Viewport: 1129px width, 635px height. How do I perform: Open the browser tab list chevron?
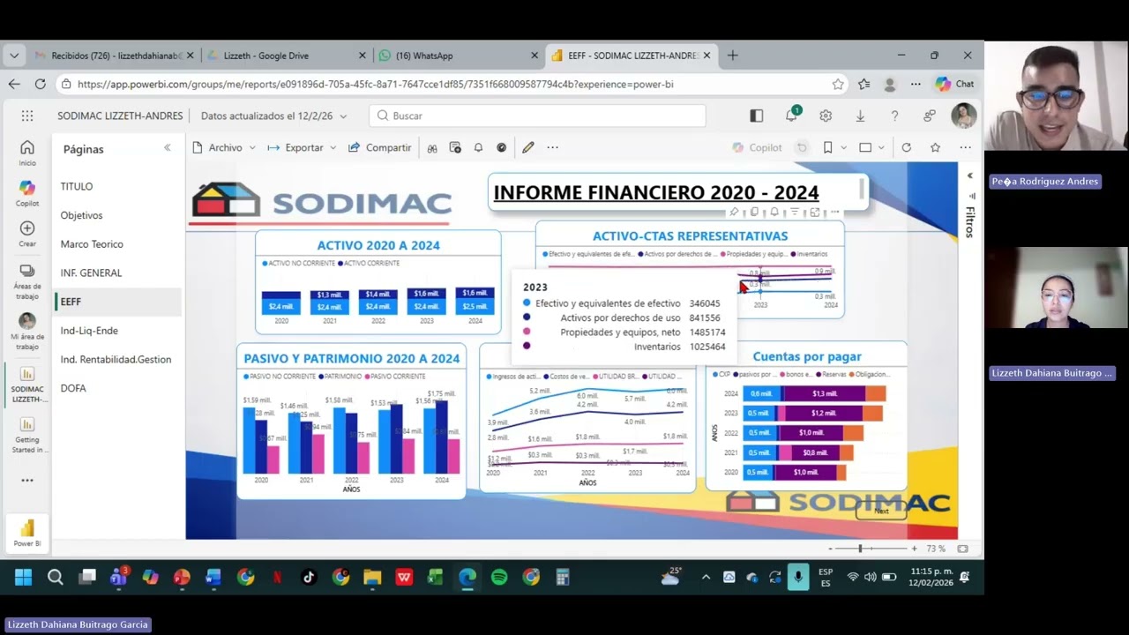coord(14,56)
